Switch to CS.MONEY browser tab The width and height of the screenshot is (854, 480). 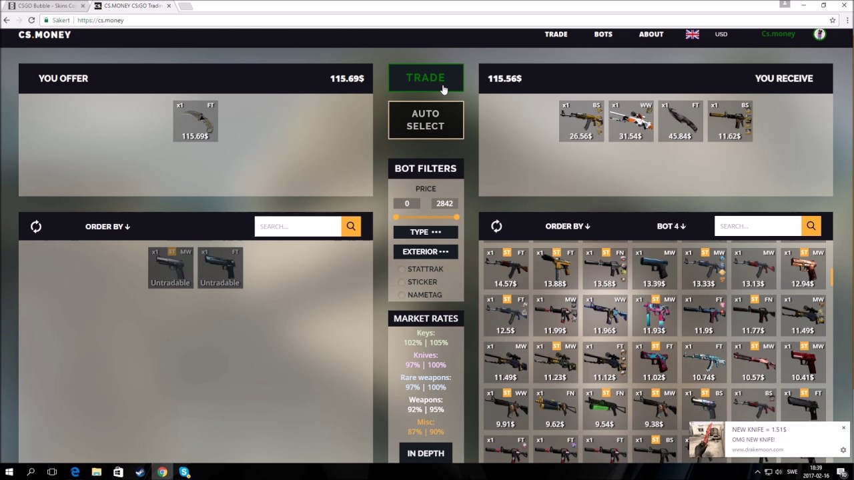click(131, 6)
